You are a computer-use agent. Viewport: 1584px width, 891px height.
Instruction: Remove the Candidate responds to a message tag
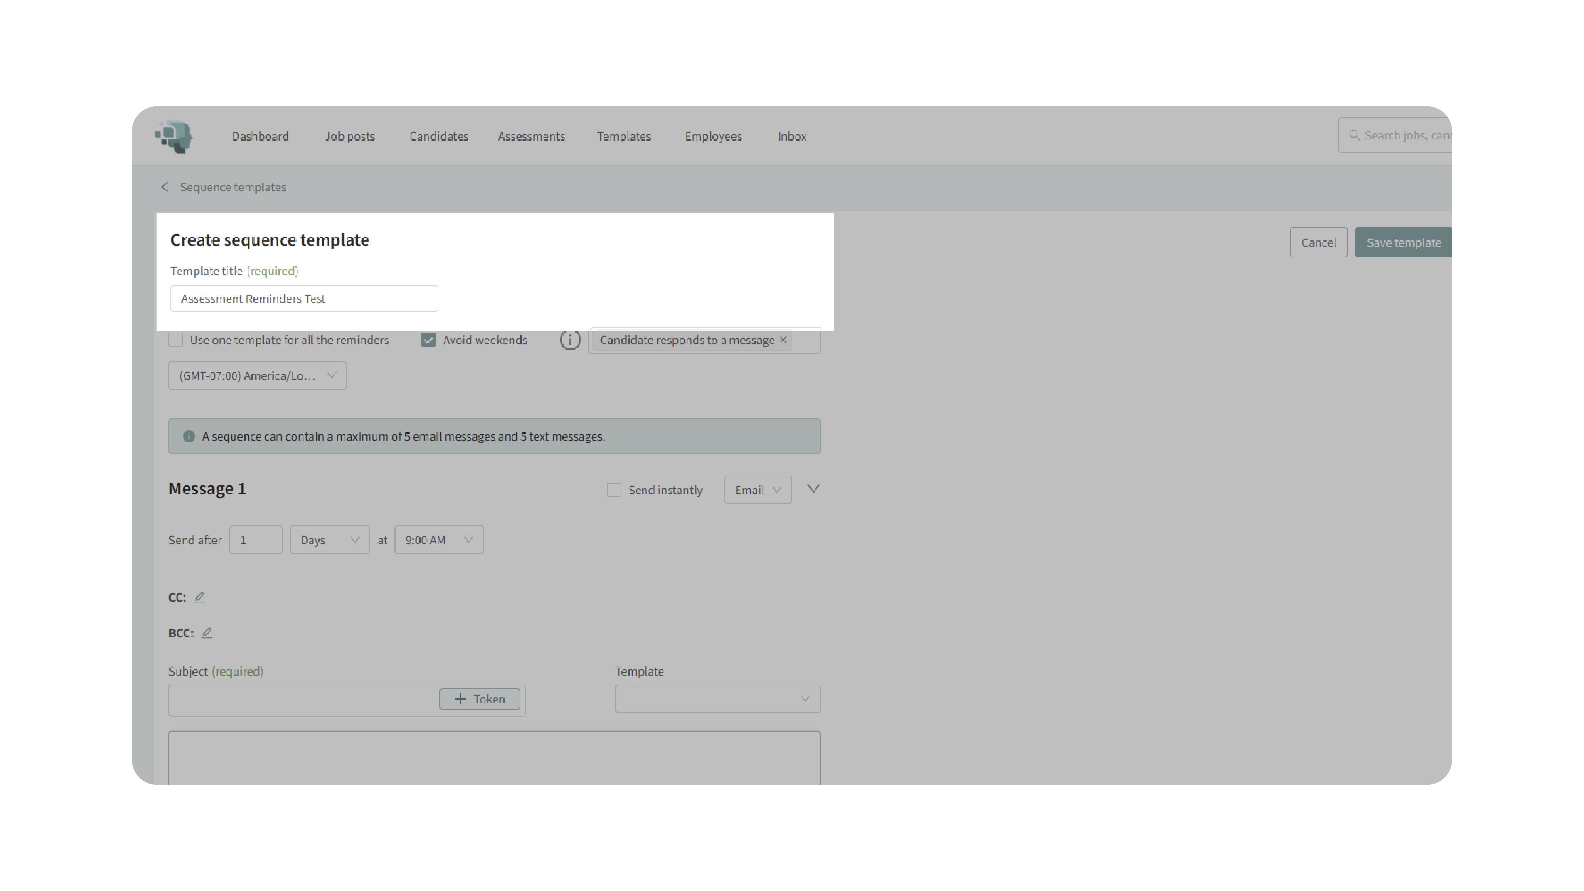pyautogui.click(x=783, y=340)
